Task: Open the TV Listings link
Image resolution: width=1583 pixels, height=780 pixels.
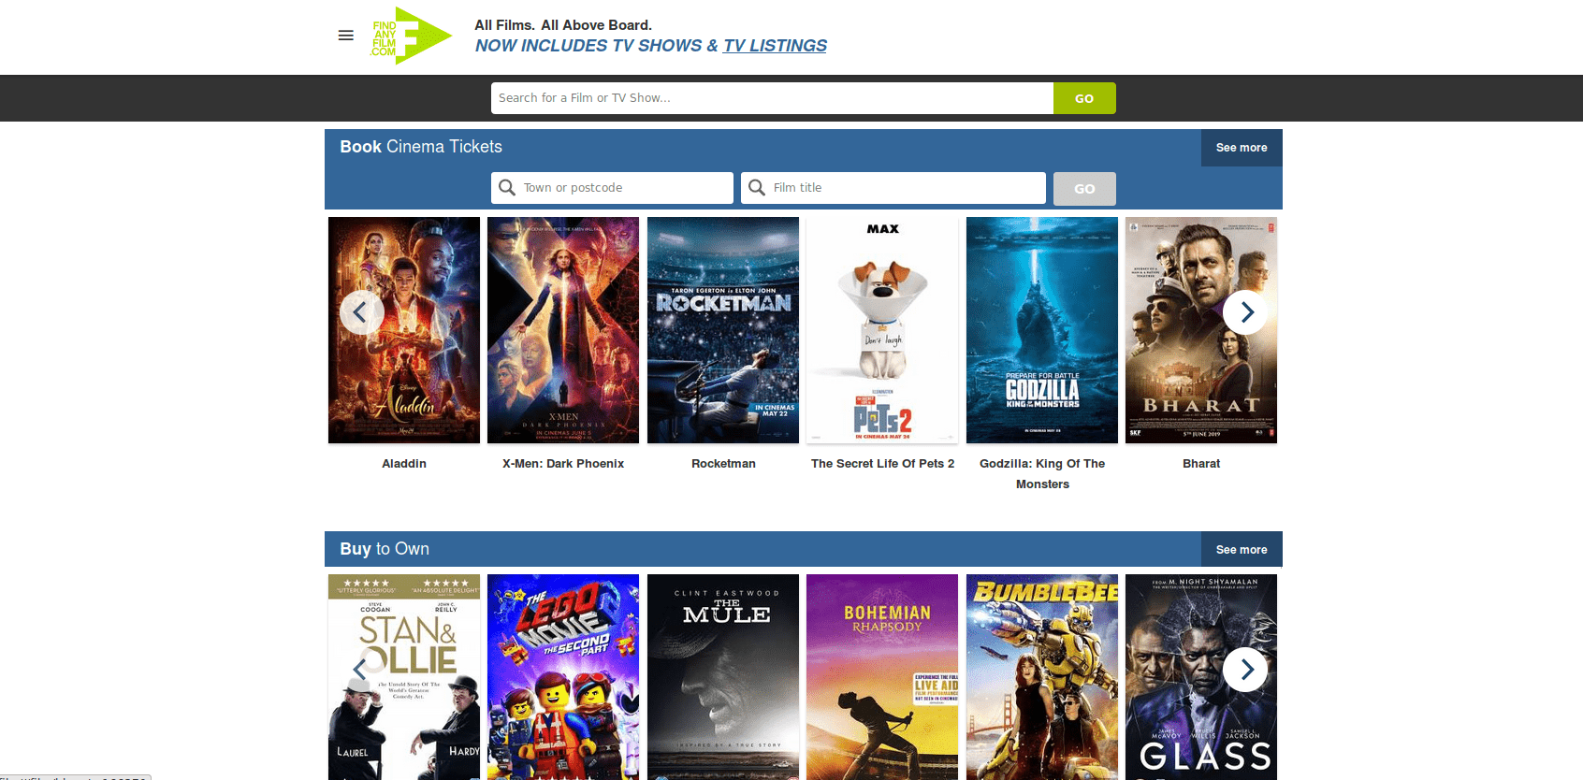Action: coord(775,46)
